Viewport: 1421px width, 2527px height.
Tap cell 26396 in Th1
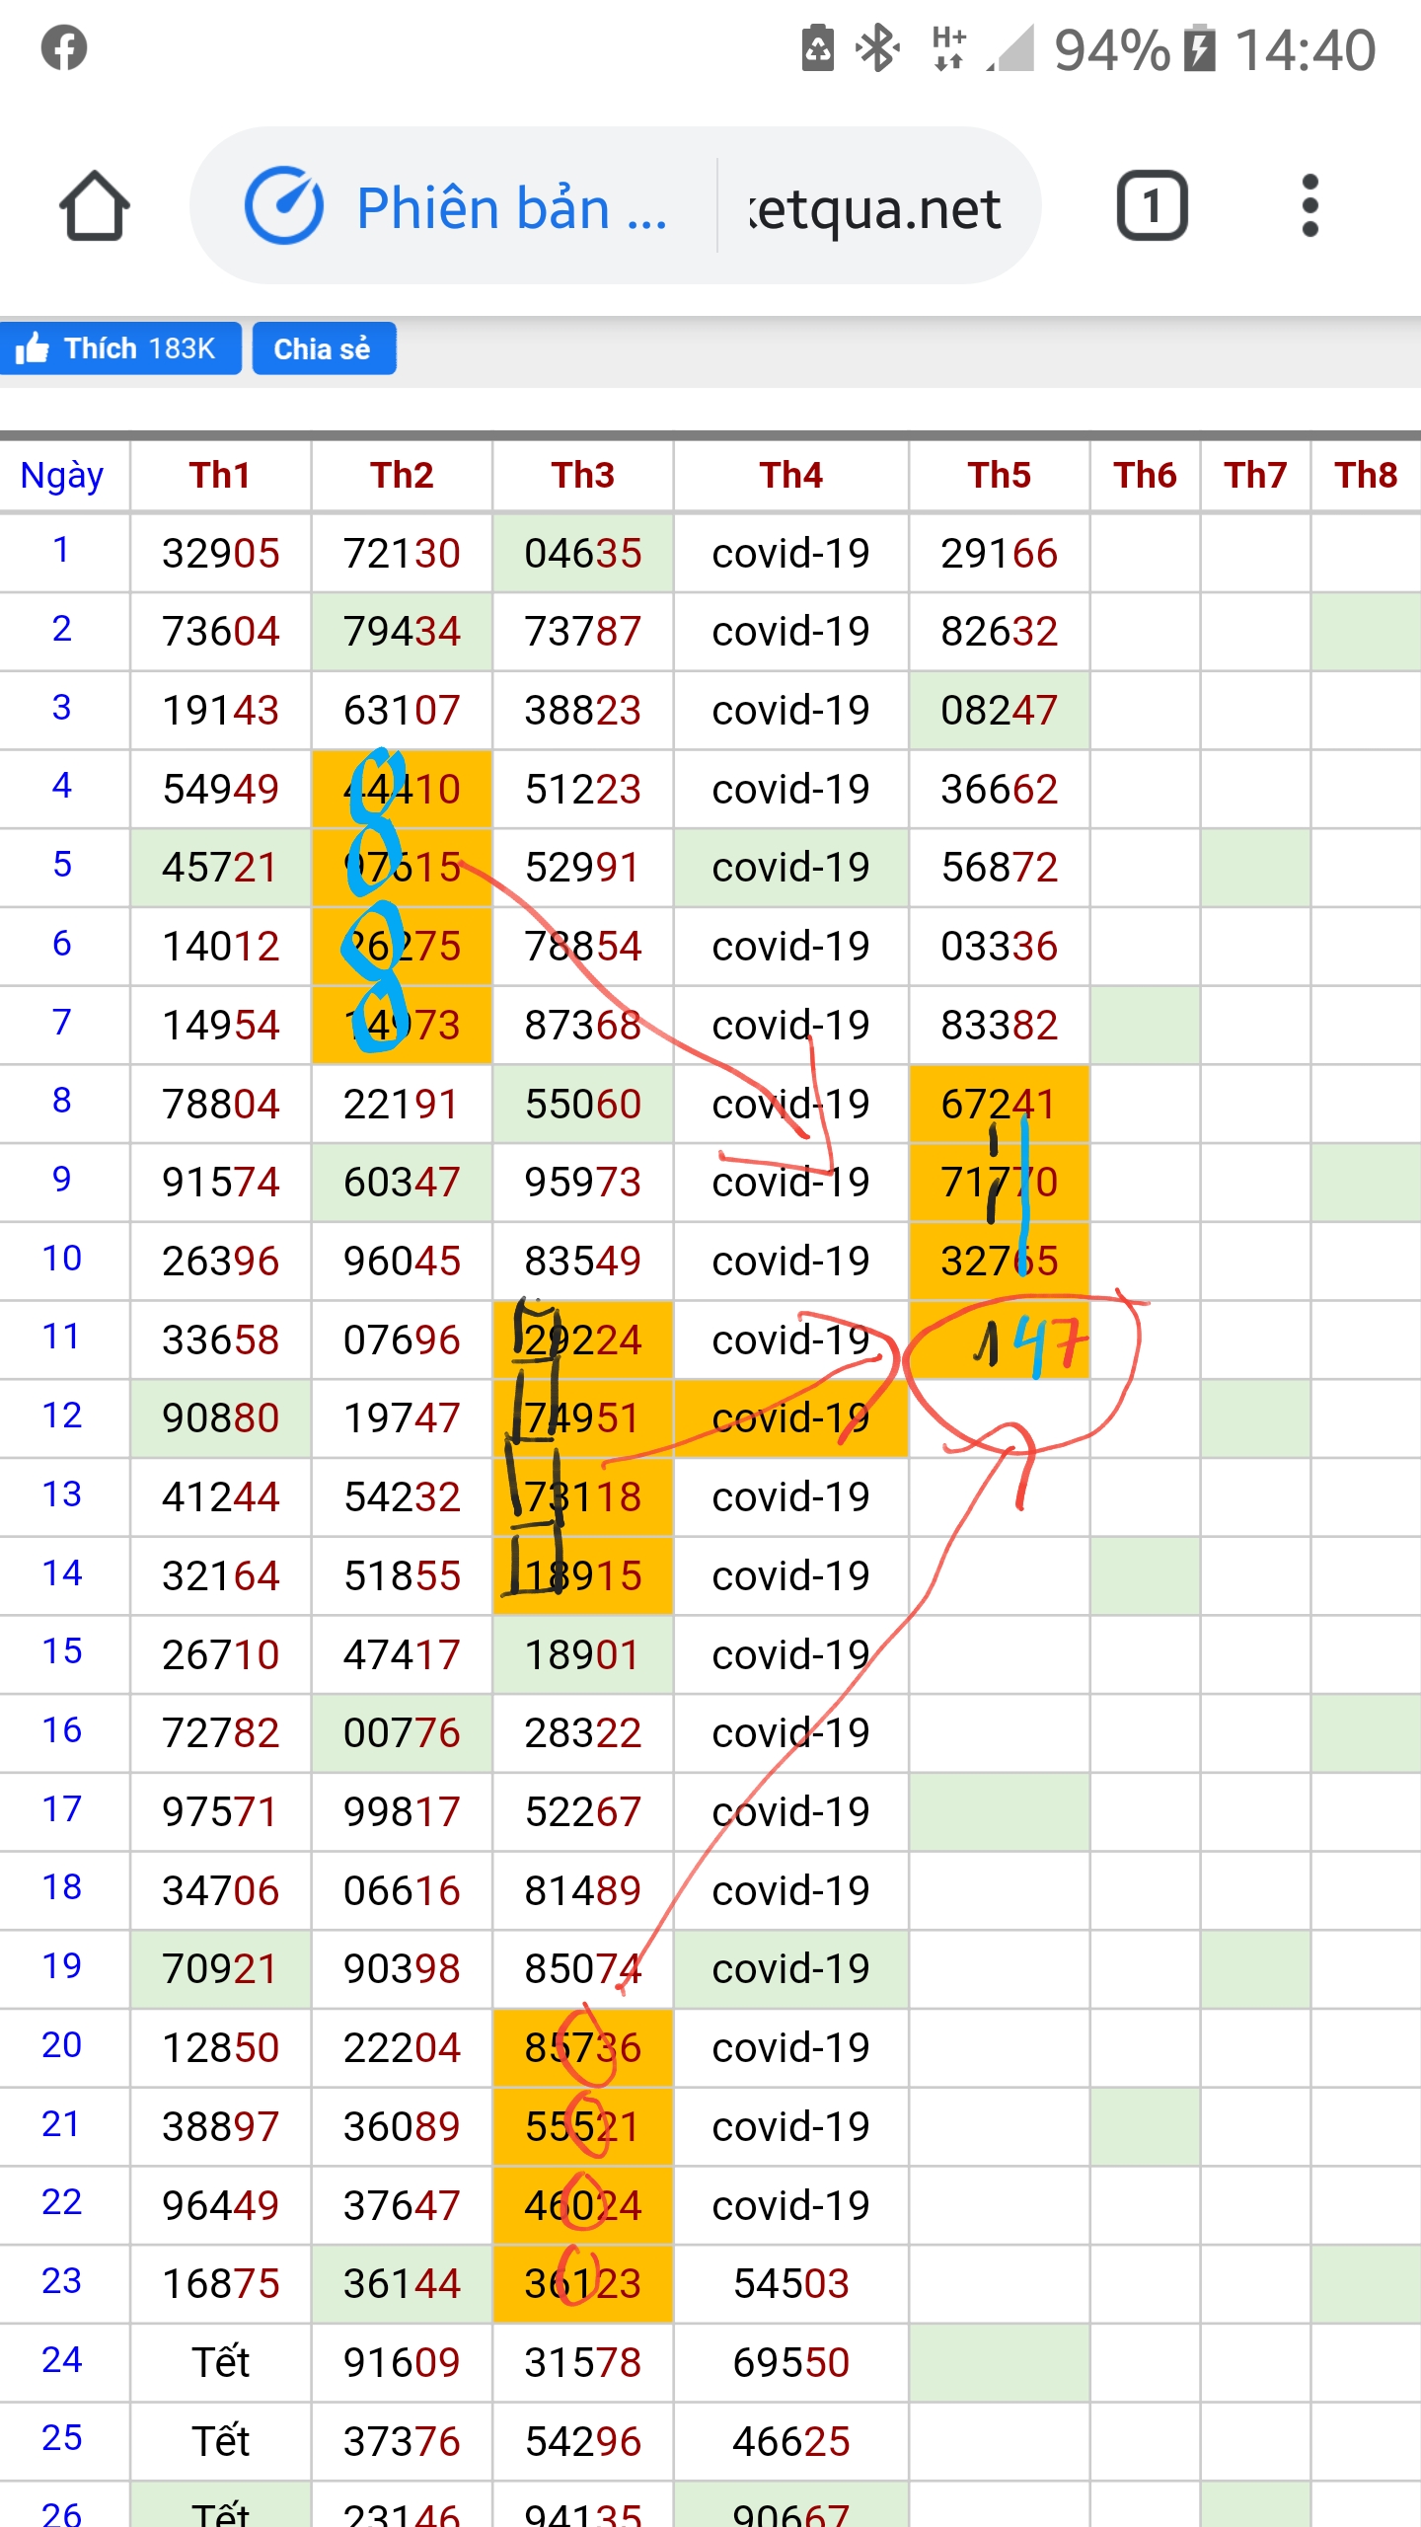coord(221,1262)
